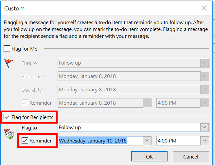The height and width of the screenshot is (165, 215).
Task: Open the disabled Flag to Follow up dropdown
Action: point(205,63)
